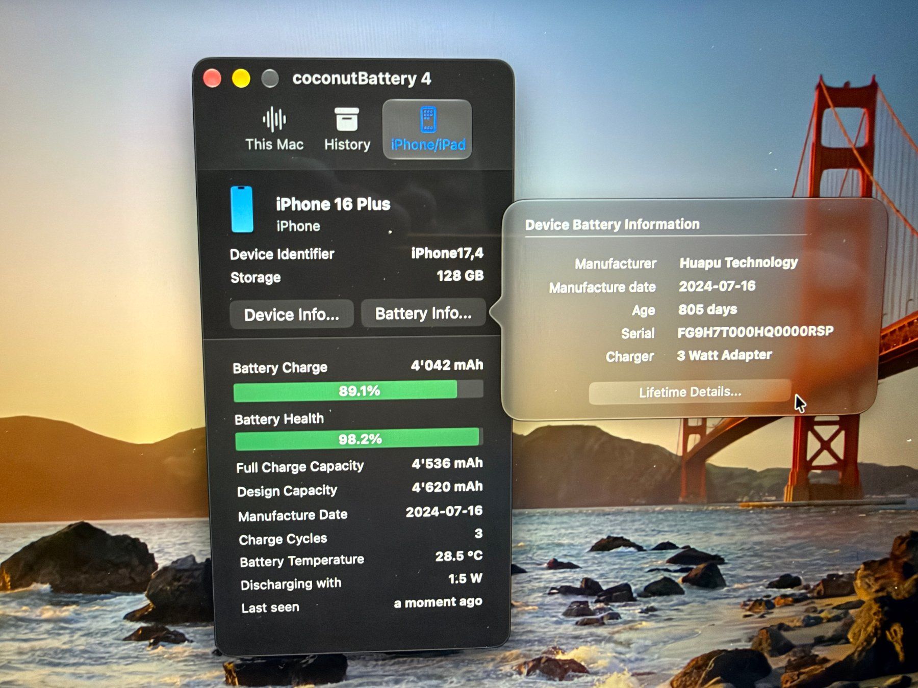Image resolution: width=918 pixels, height=688 pixels.
Task: Click the Storage label
Action: (256, 277)
